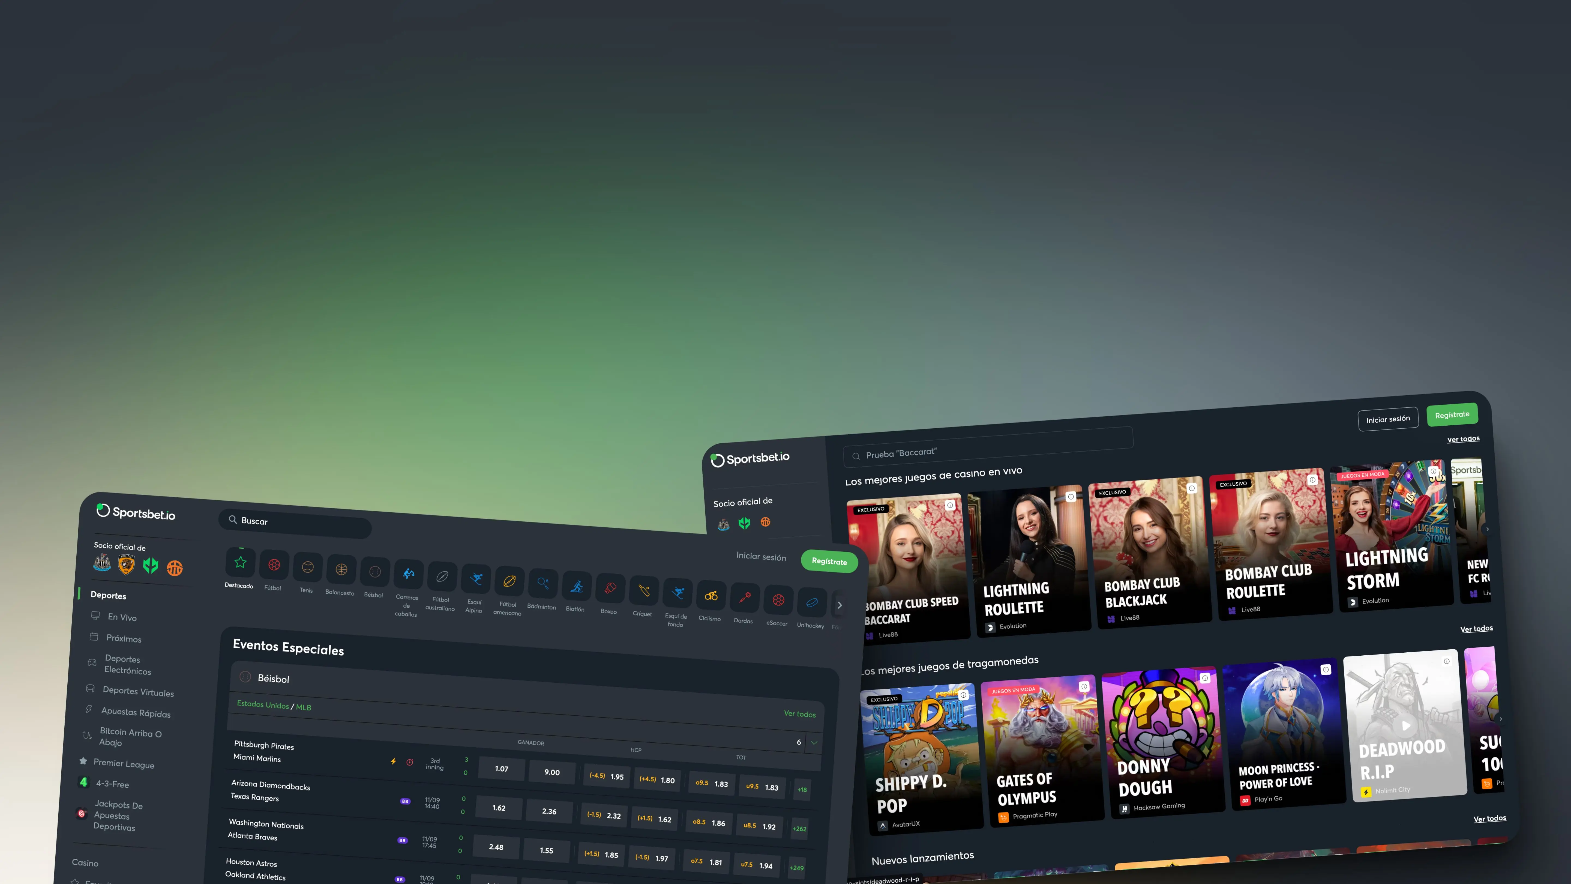Click Newcastle partner crest in sportsbook sidebar
The height and width of the screenshot is (884, 1571).
tap(102, 563)
